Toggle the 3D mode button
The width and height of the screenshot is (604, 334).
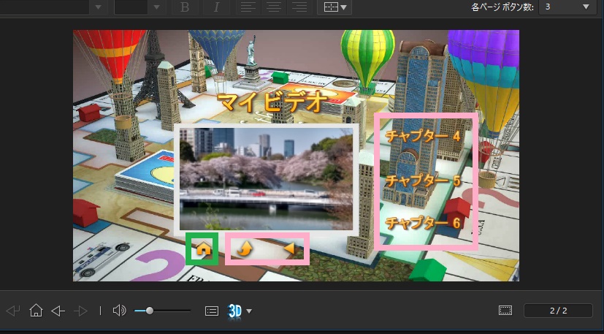click(234, 311)
